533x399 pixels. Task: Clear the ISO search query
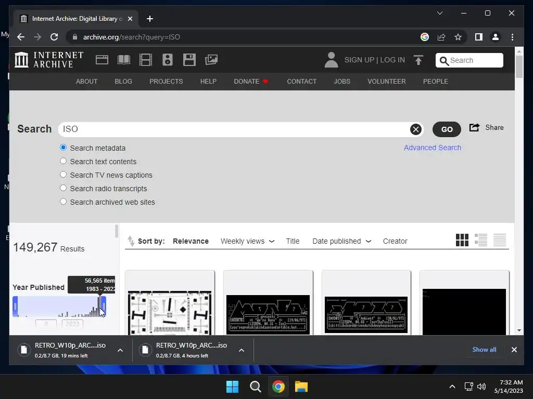pyautogui.click(x=416, y=129)
